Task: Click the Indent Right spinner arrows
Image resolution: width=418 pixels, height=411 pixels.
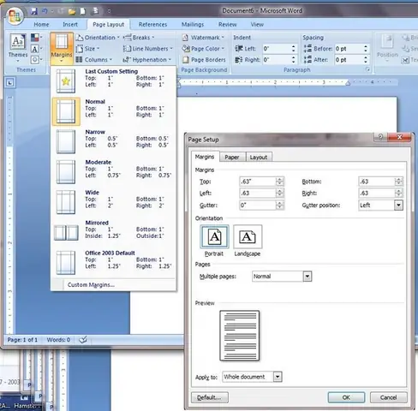Action: tap(294, 60)
